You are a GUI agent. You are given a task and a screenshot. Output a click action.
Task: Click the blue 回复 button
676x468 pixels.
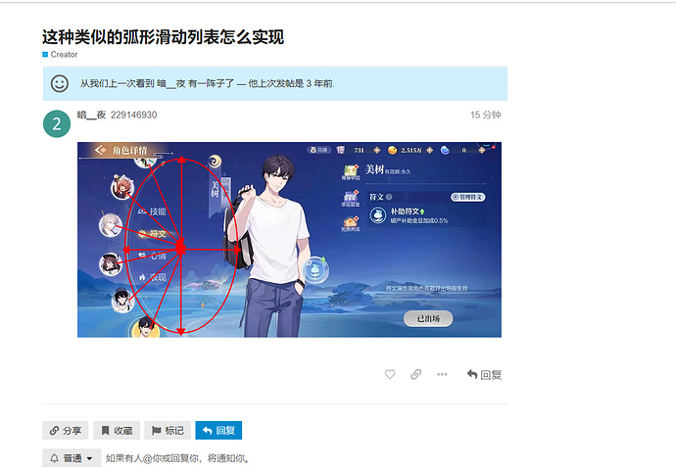click(218, 430)
